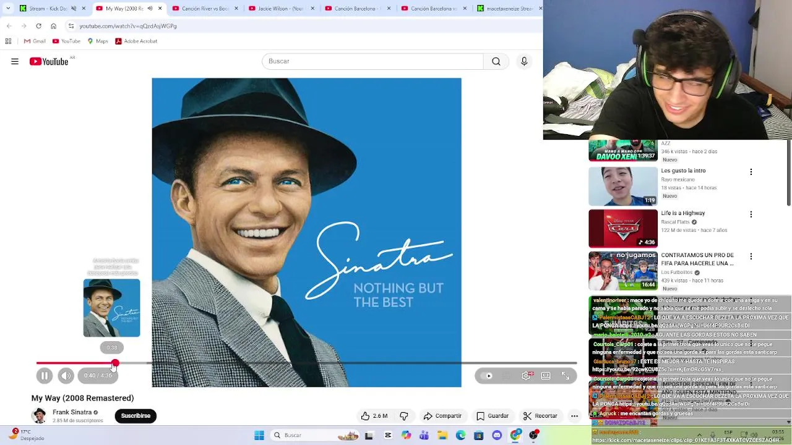Click the browser forward arrow
The height and width of the screenshot is (445, 792).
(x=24, y=26)
